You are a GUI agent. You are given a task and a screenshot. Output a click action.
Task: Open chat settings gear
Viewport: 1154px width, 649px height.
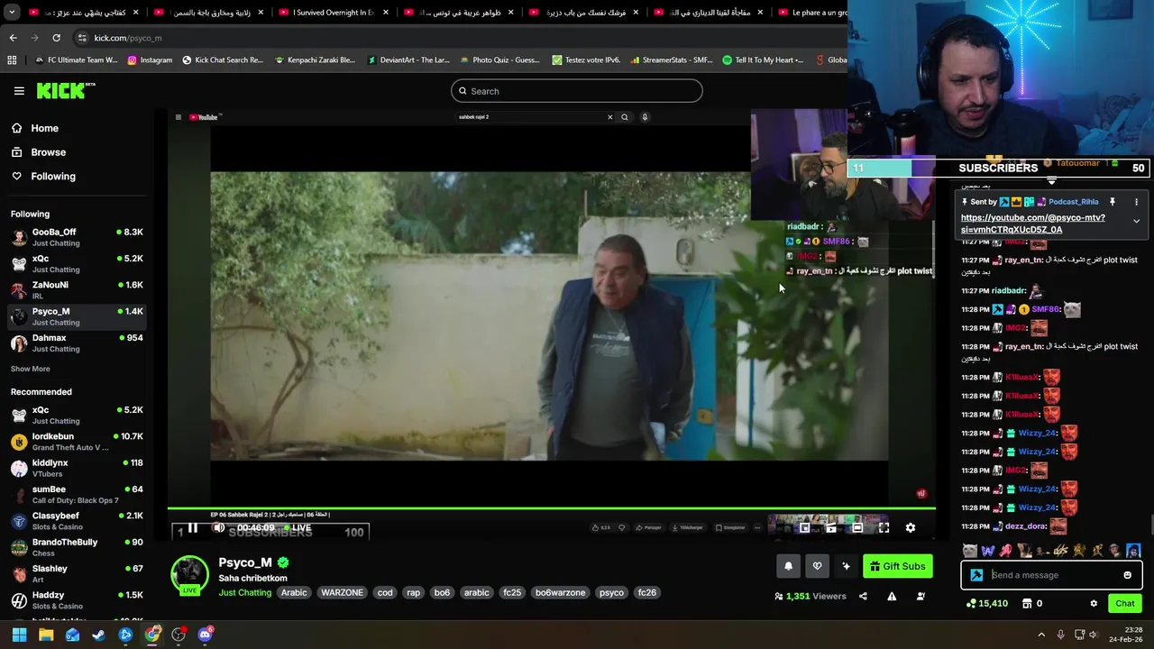[x=1094, y=604]
